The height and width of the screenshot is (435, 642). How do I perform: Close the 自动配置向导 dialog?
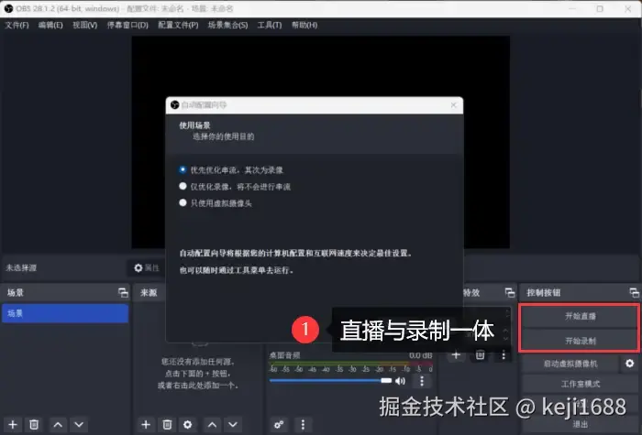(x=453, y=105)
